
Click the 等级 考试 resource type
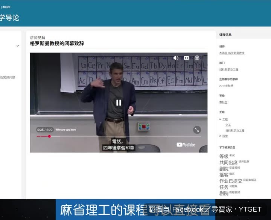[x=227, y=156]
